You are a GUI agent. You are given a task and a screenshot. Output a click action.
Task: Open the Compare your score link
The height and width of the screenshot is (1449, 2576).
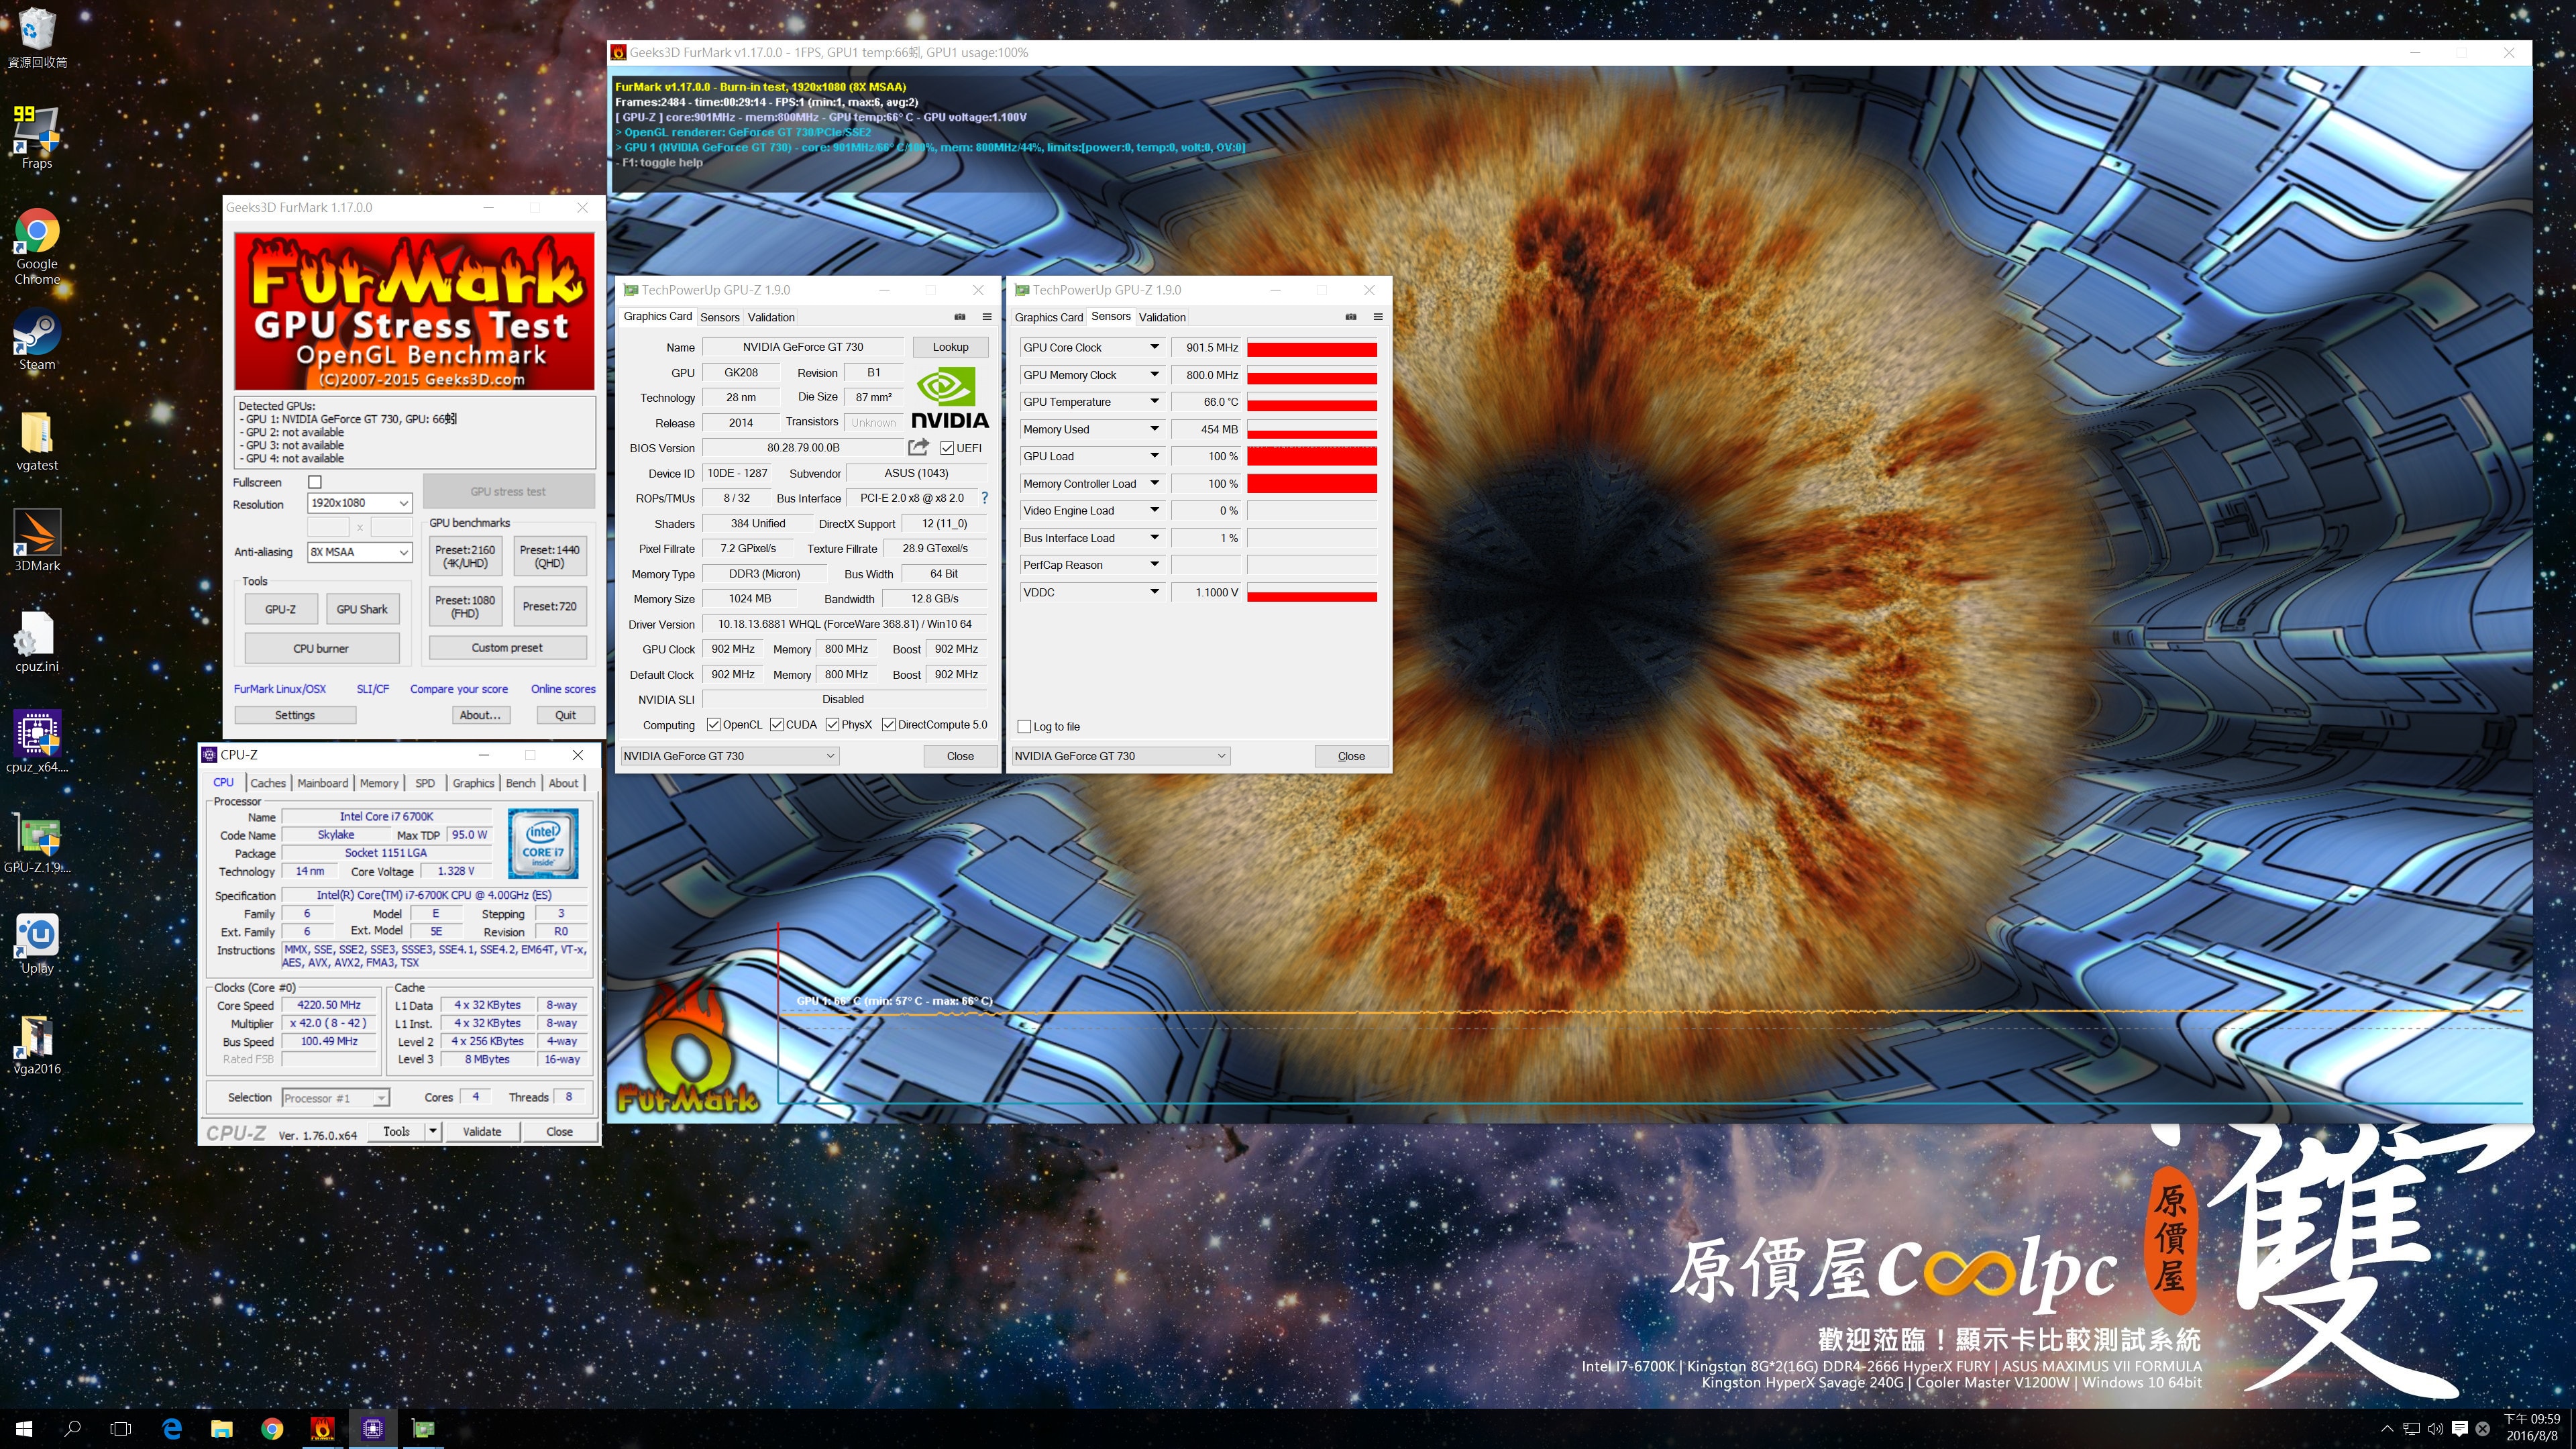point(459,689)
